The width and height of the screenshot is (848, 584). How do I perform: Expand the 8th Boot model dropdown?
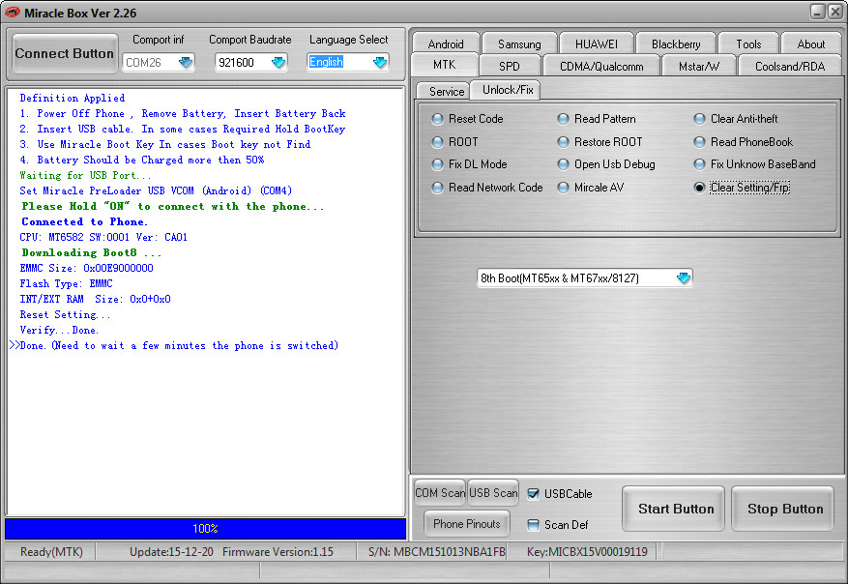(684, 277)
